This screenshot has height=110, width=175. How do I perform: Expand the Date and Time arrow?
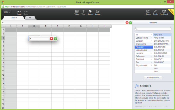coord(151,38)
